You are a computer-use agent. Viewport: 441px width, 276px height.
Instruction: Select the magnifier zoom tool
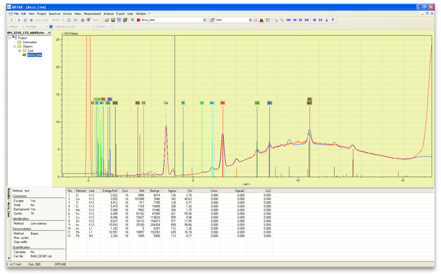(x=282, y=20)
